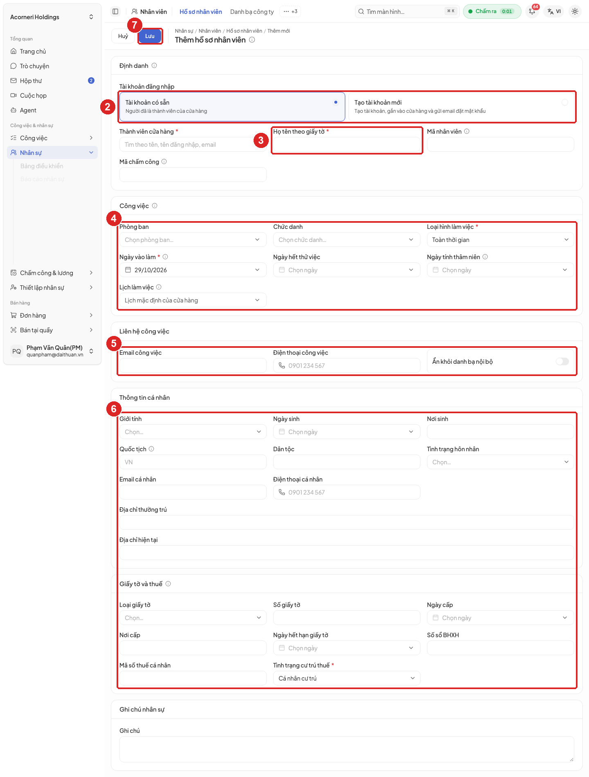Switch language with the VI icon
589x777 pixels.
554,11
